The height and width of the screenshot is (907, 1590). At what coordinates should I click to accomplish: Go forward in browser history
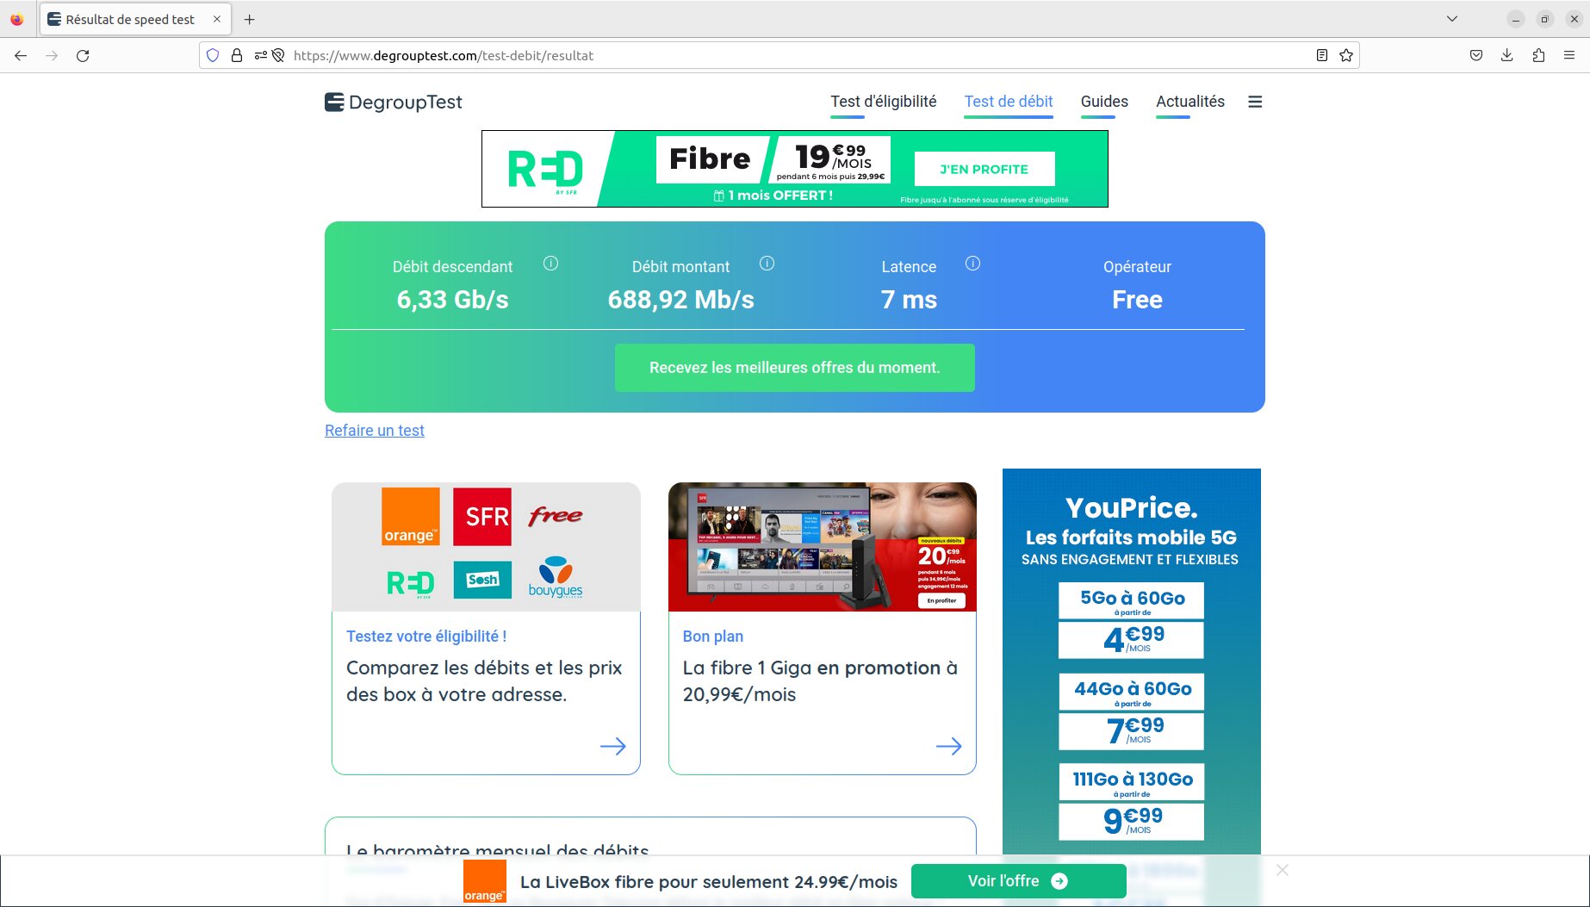[52, 55]
